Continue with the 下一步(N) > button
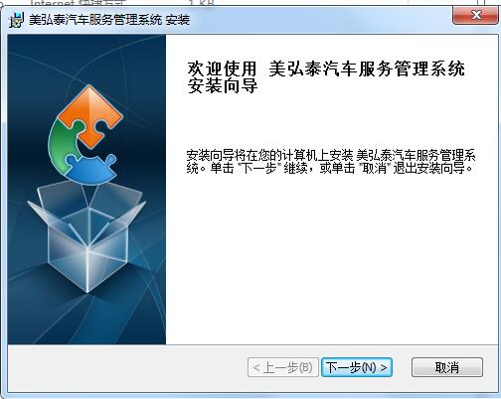The height and width of the screenshot is (399, 501). (357, 367)
